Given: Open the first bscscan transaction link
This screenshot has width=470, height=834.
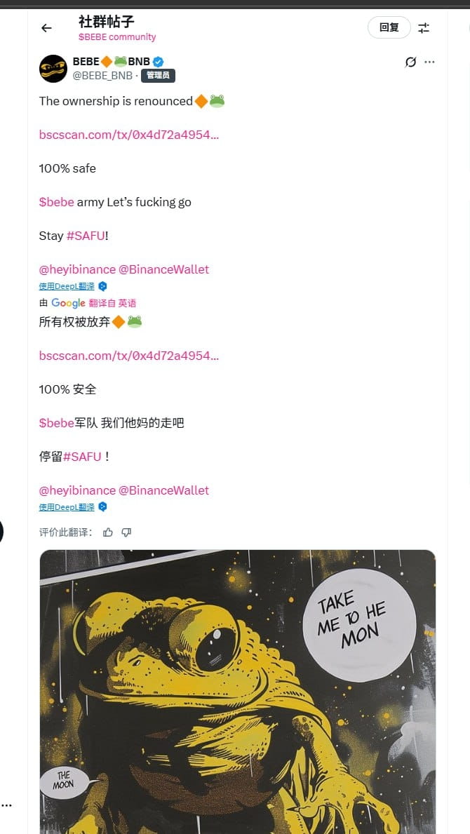Looking at the screenshot, I should [x=128, y=135].
